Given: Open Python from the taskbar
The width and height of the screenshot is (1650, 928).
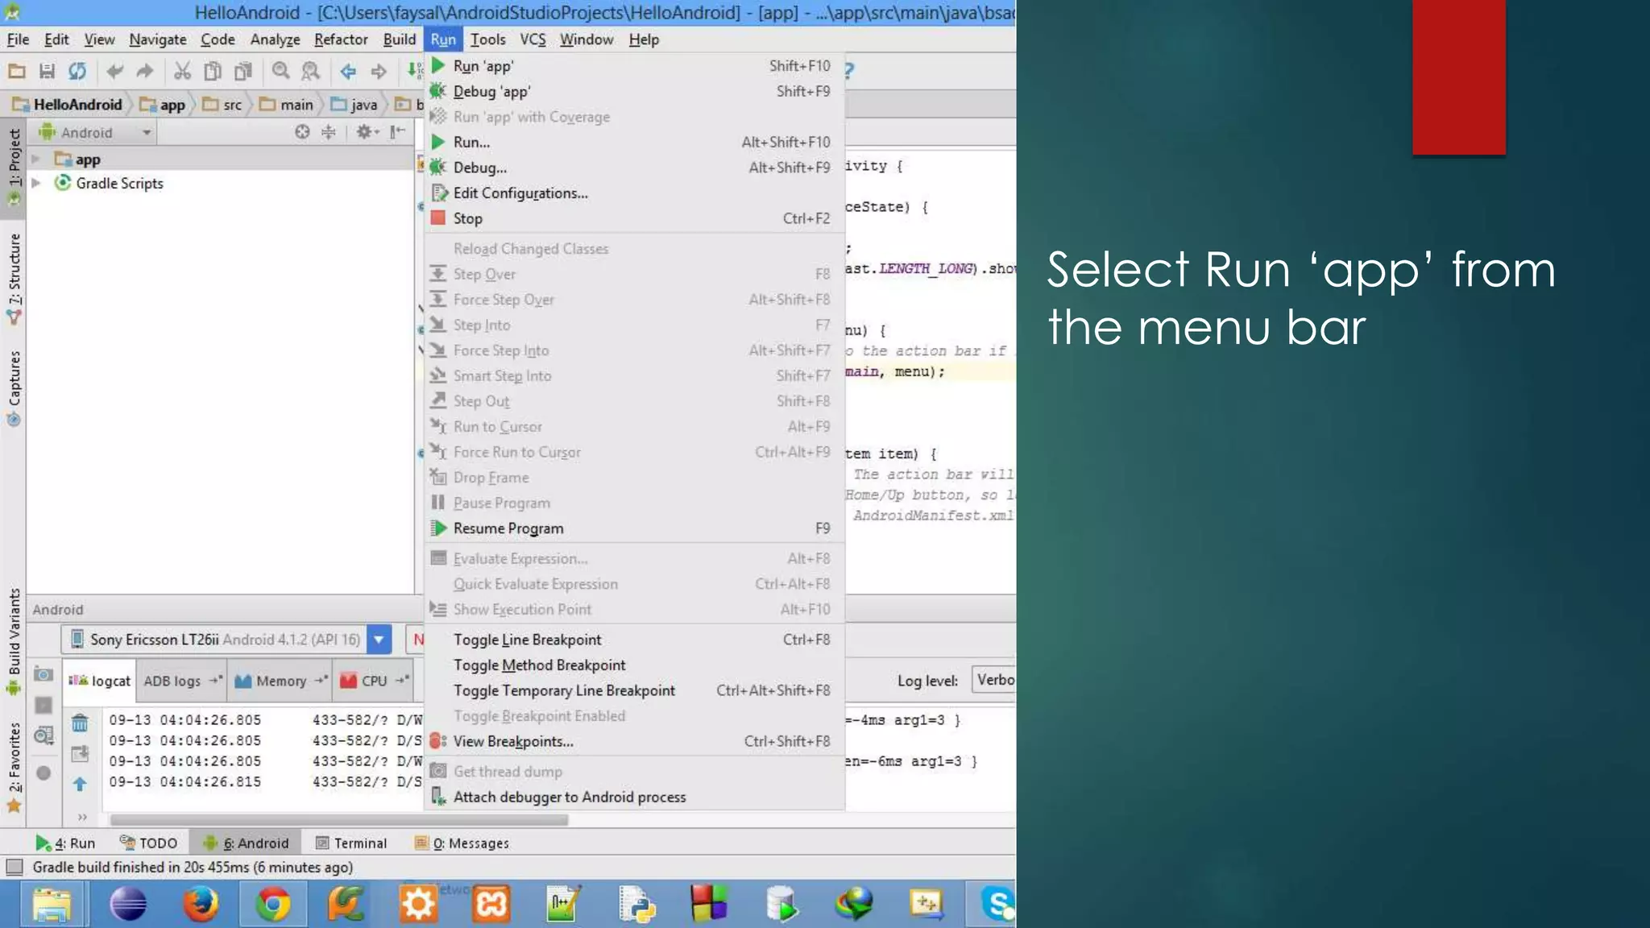Looking at the screenshot, I should 636,904.
